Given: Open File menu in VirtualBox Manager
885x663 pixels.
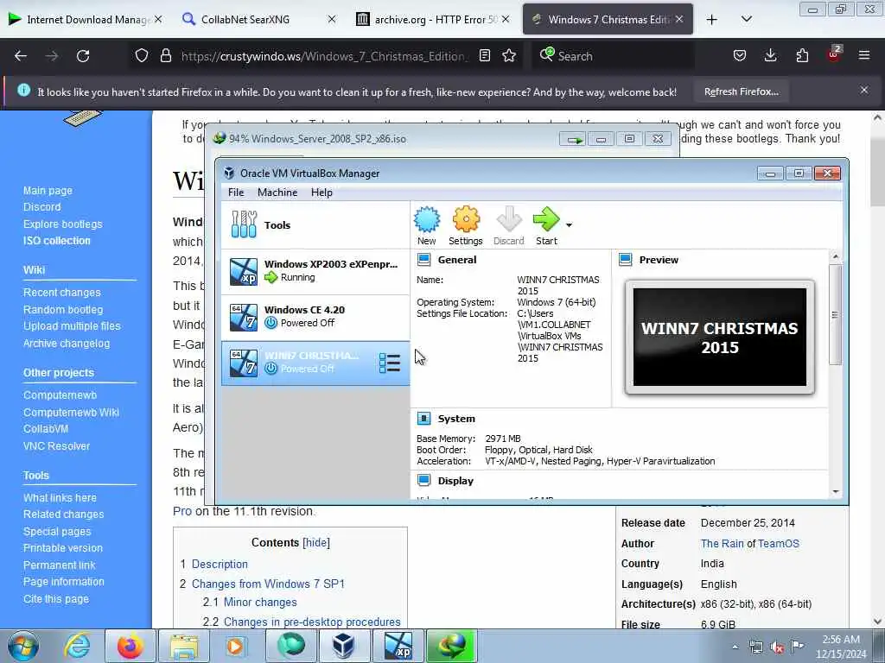Looking at the screenshot, I should point(236,193).
